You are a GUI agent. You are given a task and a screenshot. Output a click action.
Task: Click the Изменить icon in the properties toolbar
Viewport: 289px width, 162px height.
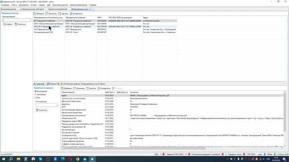click(x=75, y=88)
